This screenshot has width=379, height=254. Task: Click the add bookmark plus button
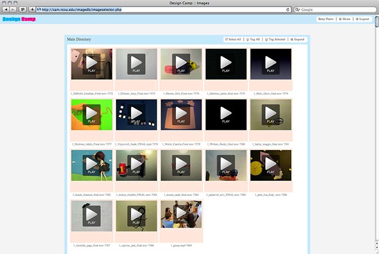[x=32, y=10]
